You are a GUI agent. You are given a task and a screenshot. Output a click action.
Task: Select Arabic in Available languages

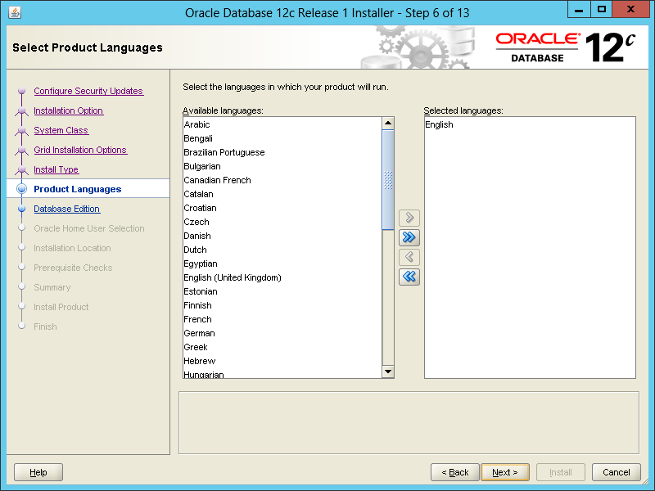pos(282,124)
